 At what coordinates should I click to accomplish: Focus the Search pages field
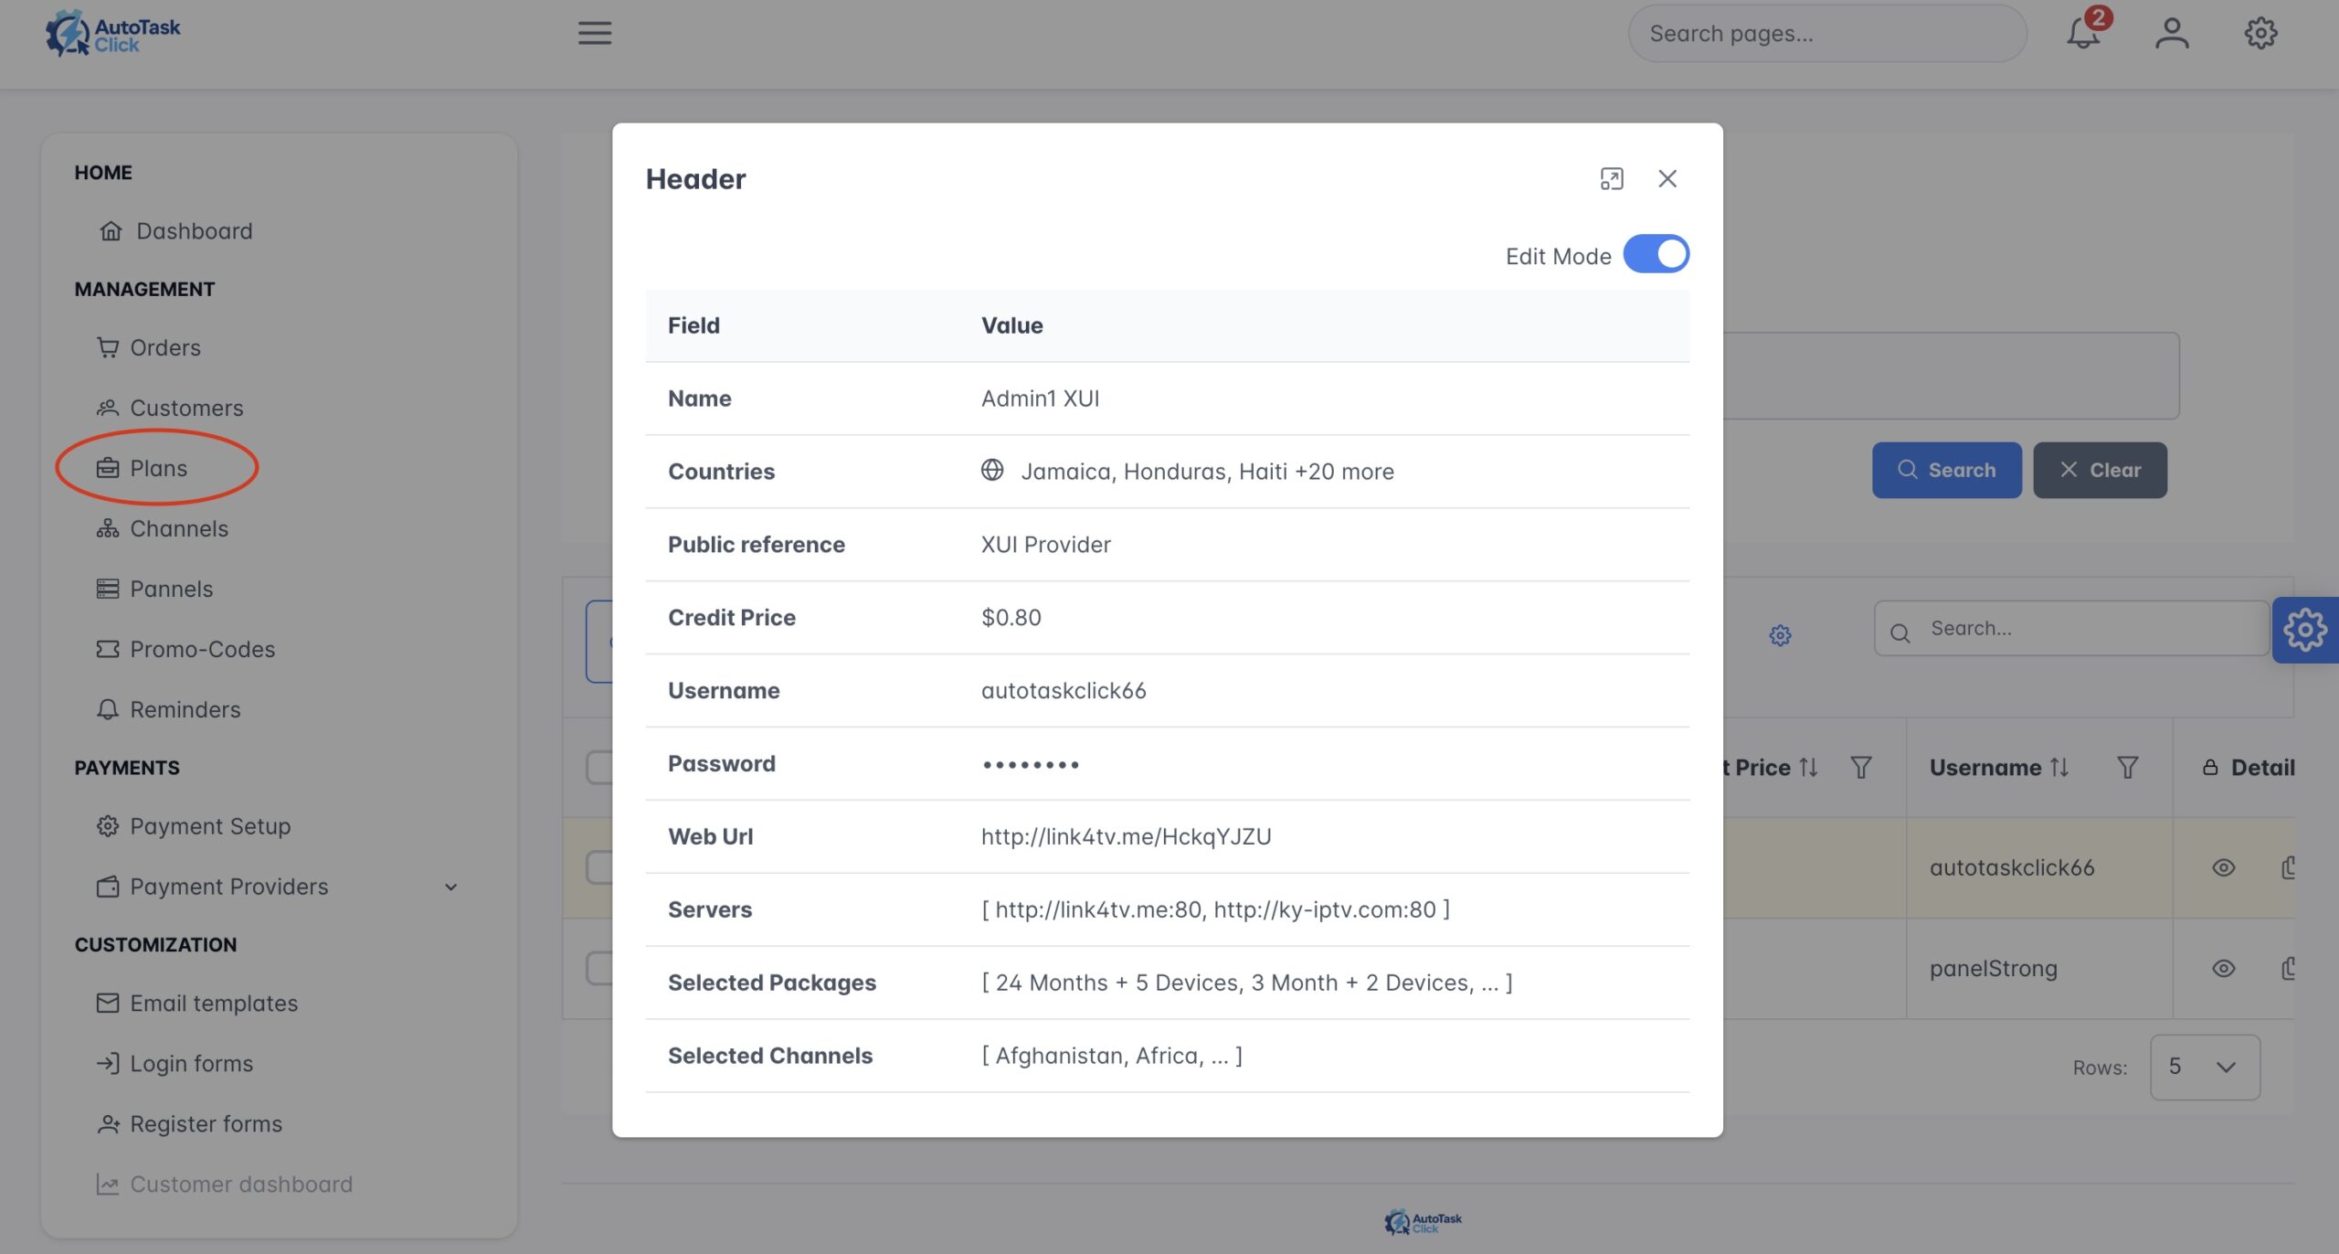click(1827, 34)
